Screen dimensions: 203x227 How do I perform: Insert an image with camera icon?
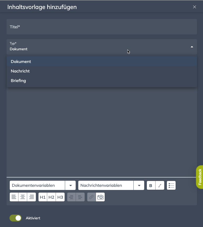coord(100,197)
